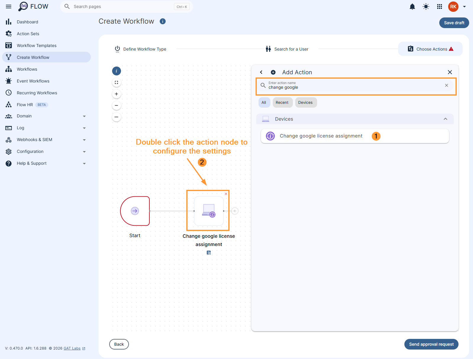Screen dimensions: 473x359
Task: Open Dashboard in sidebar
Action: pos(46,22)
